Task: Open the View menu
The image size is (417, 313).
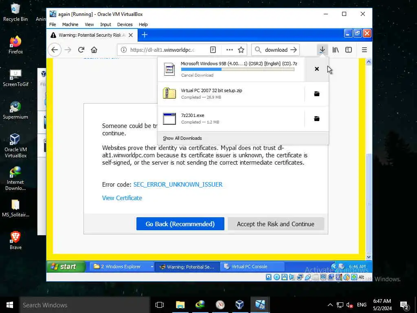Action: point(89,24)
